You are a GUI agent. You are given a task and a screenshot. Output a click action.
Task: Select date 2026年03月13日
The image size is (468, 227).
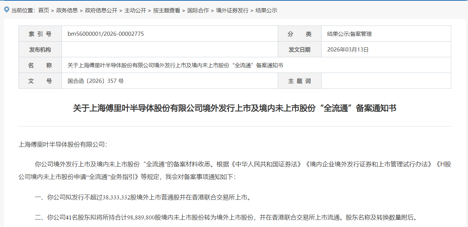point(348,49)
